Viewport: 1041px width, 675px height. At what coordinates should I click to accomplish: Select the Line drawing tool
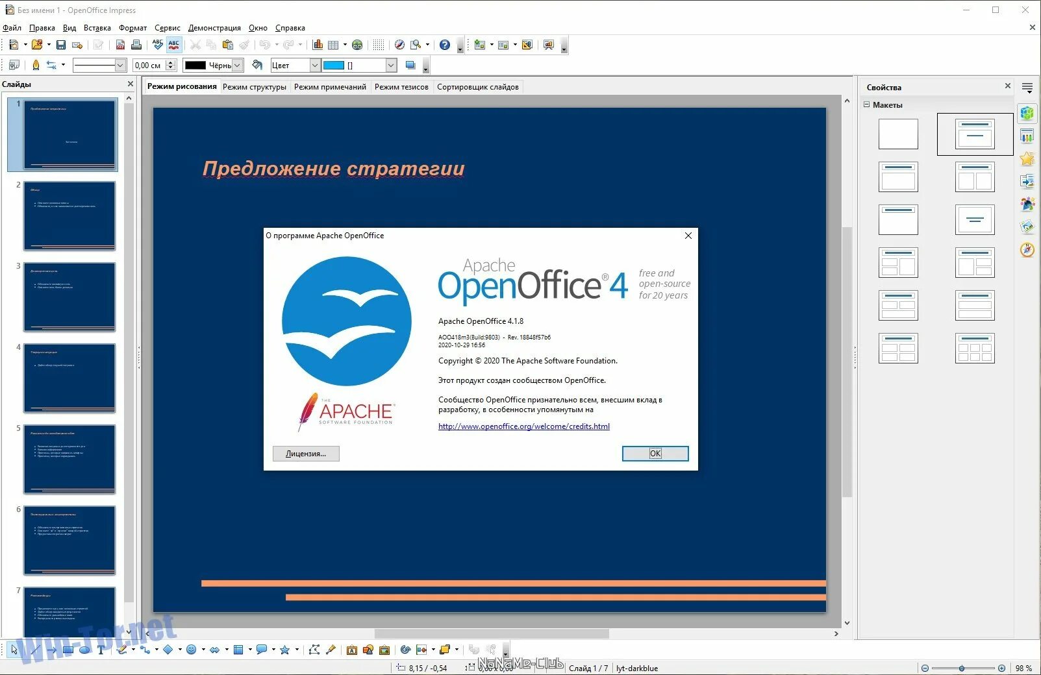tap(35, 649)
